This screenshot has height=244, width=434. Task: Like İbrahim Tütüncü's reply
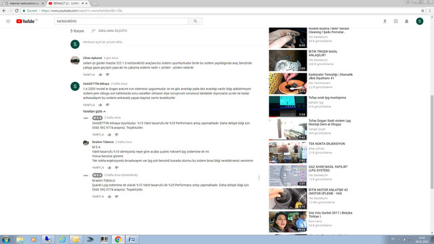pos(109,167)
